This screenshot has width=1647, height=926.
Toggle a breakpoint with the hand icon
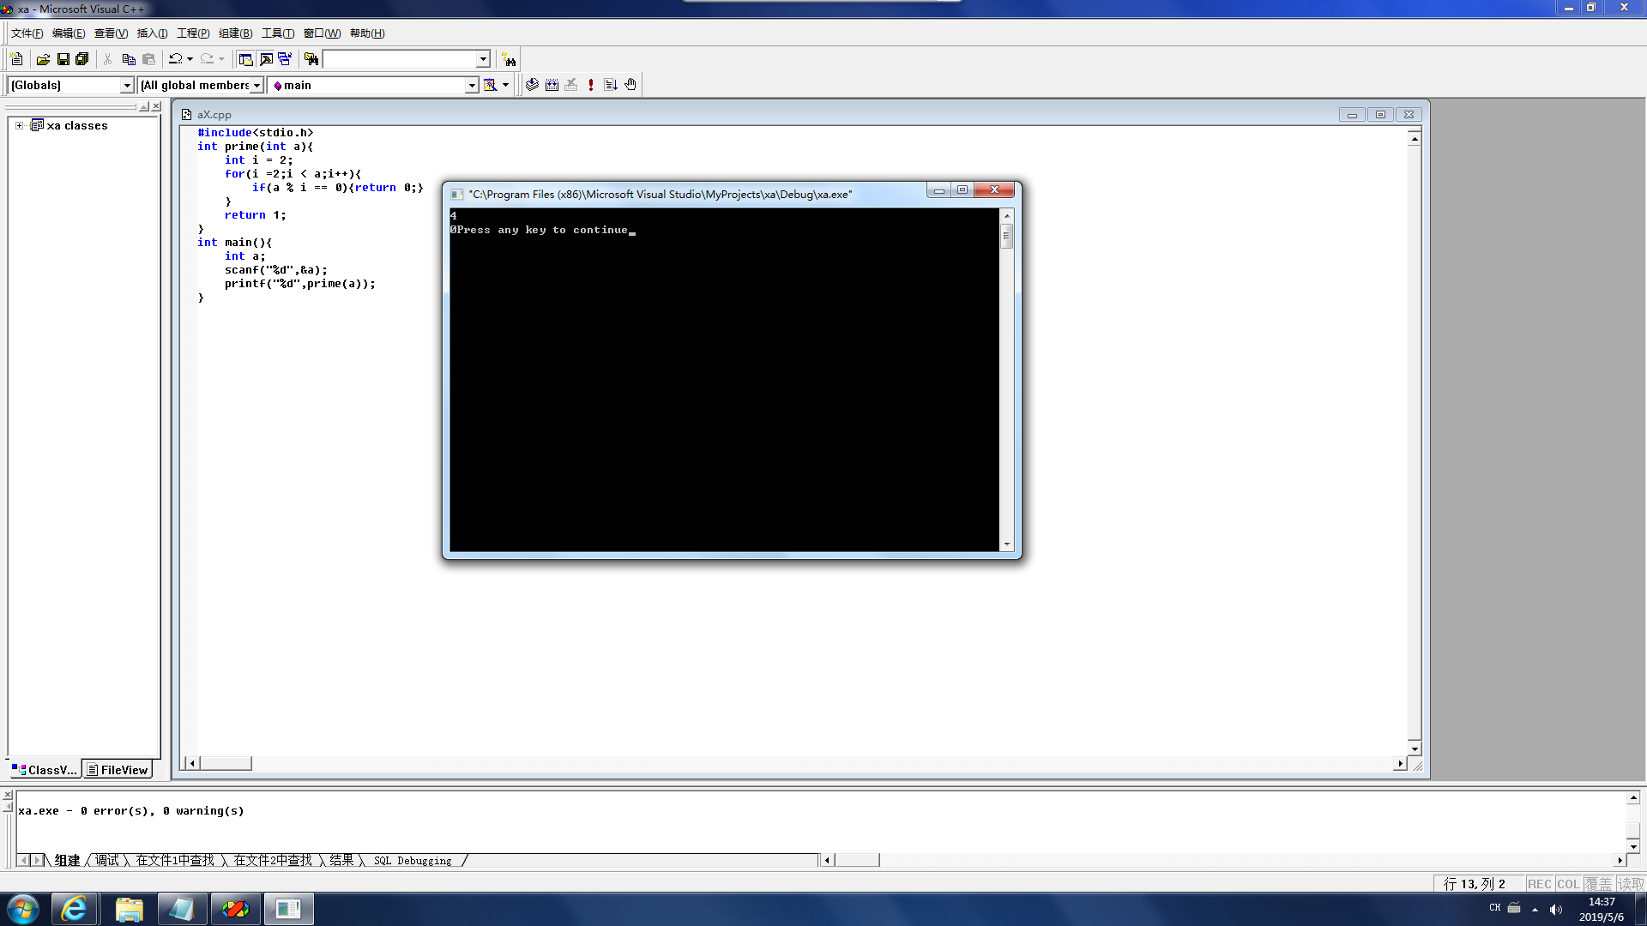tap(630, 85)
